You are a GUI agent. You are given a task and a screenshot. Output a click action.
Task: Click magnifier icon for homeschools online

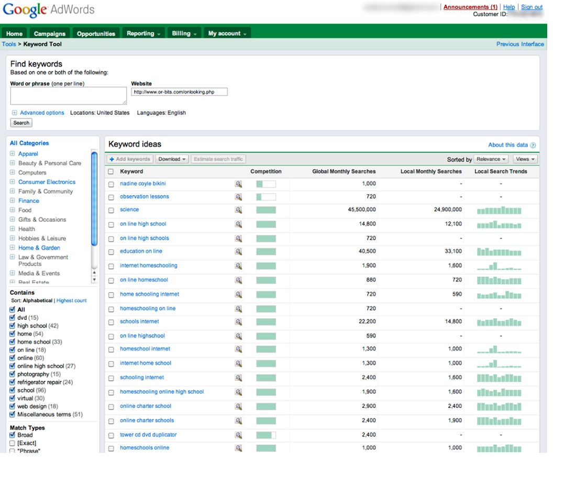pyautogui.click(x=238, y=448)
